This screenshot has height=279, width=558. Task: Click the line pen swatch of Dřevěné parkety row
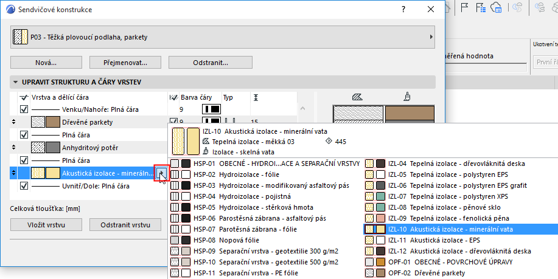click(211, 120)
